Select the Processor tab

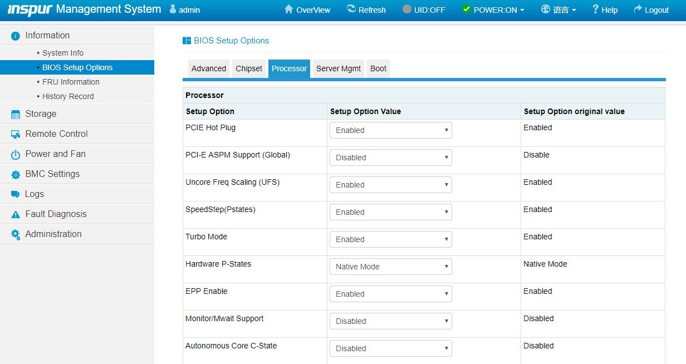[x=289, y=68]
